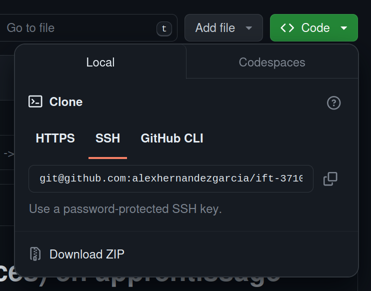Switch to the Local tab

tap(100, 62)
